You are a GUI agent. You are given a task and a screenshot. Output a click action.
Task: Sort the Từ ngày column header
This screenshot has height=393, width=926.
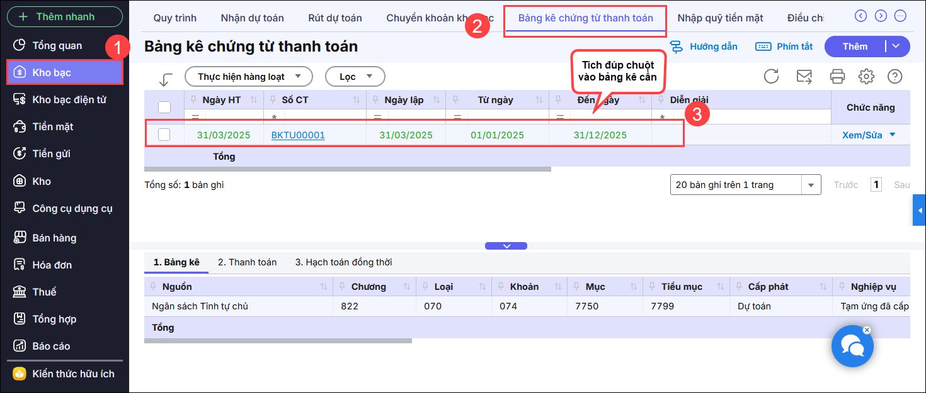pos(539,100)
